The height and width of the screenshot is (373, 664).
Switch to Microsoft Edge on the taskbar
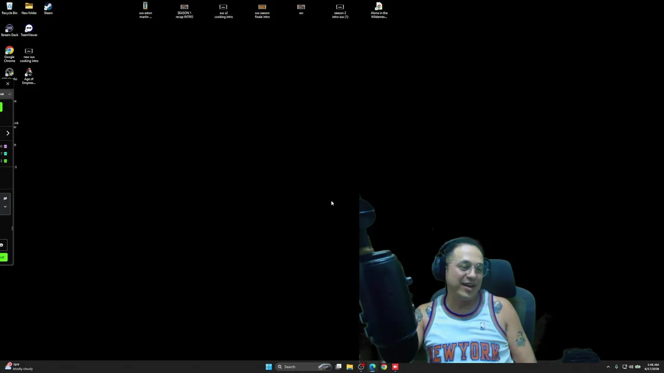[x=372, y=367]
